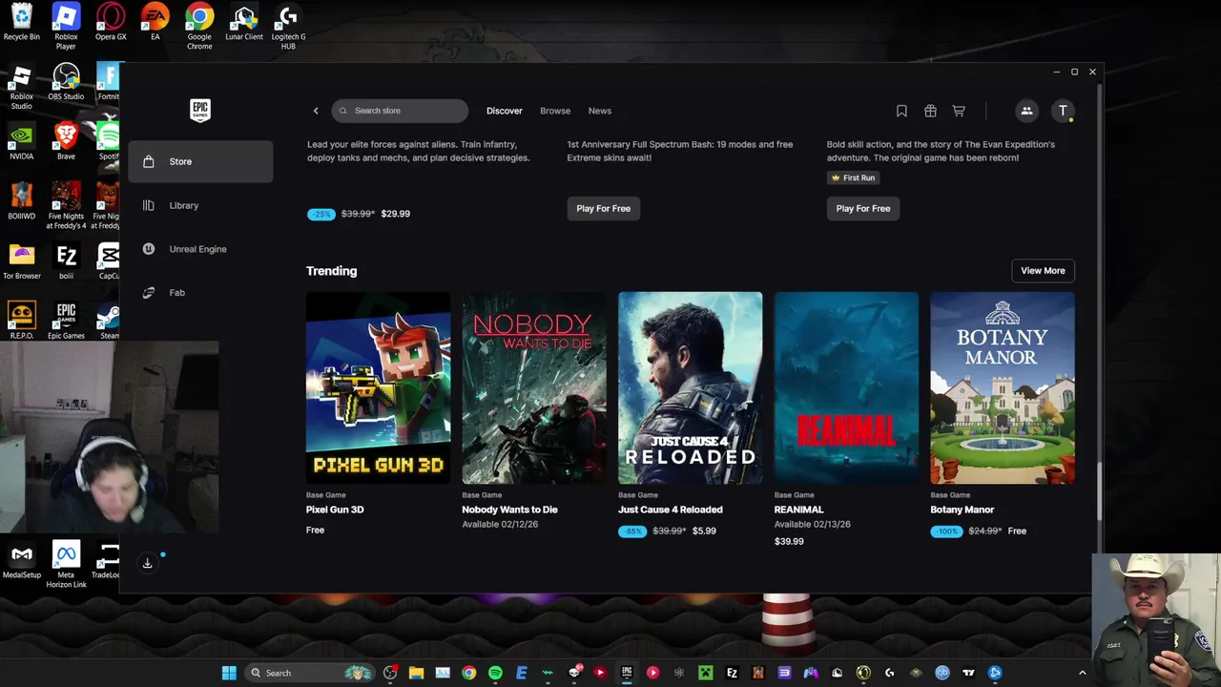The height and width of the screenshot is (687, 1221).
Task: Open Spotify from the taskbar
Action: click(x=495, y=673)
